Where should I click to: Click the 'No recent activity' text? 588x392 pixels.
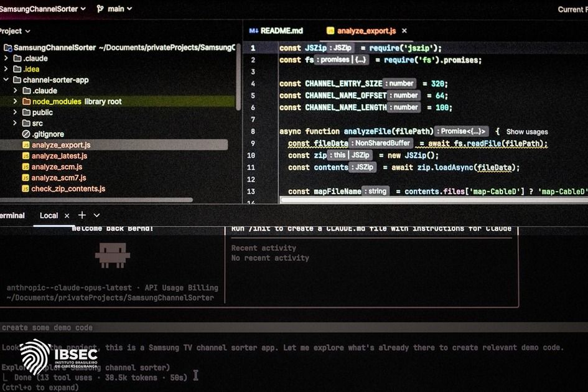click(270, 258)
